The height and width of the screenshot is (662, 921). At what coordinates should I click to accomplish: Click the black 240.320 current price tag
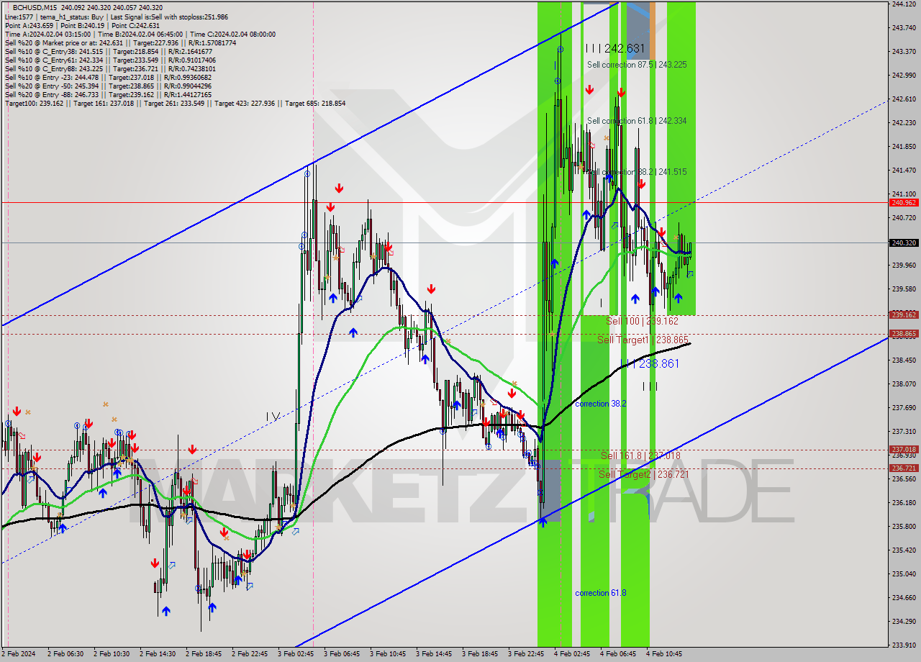904,242
